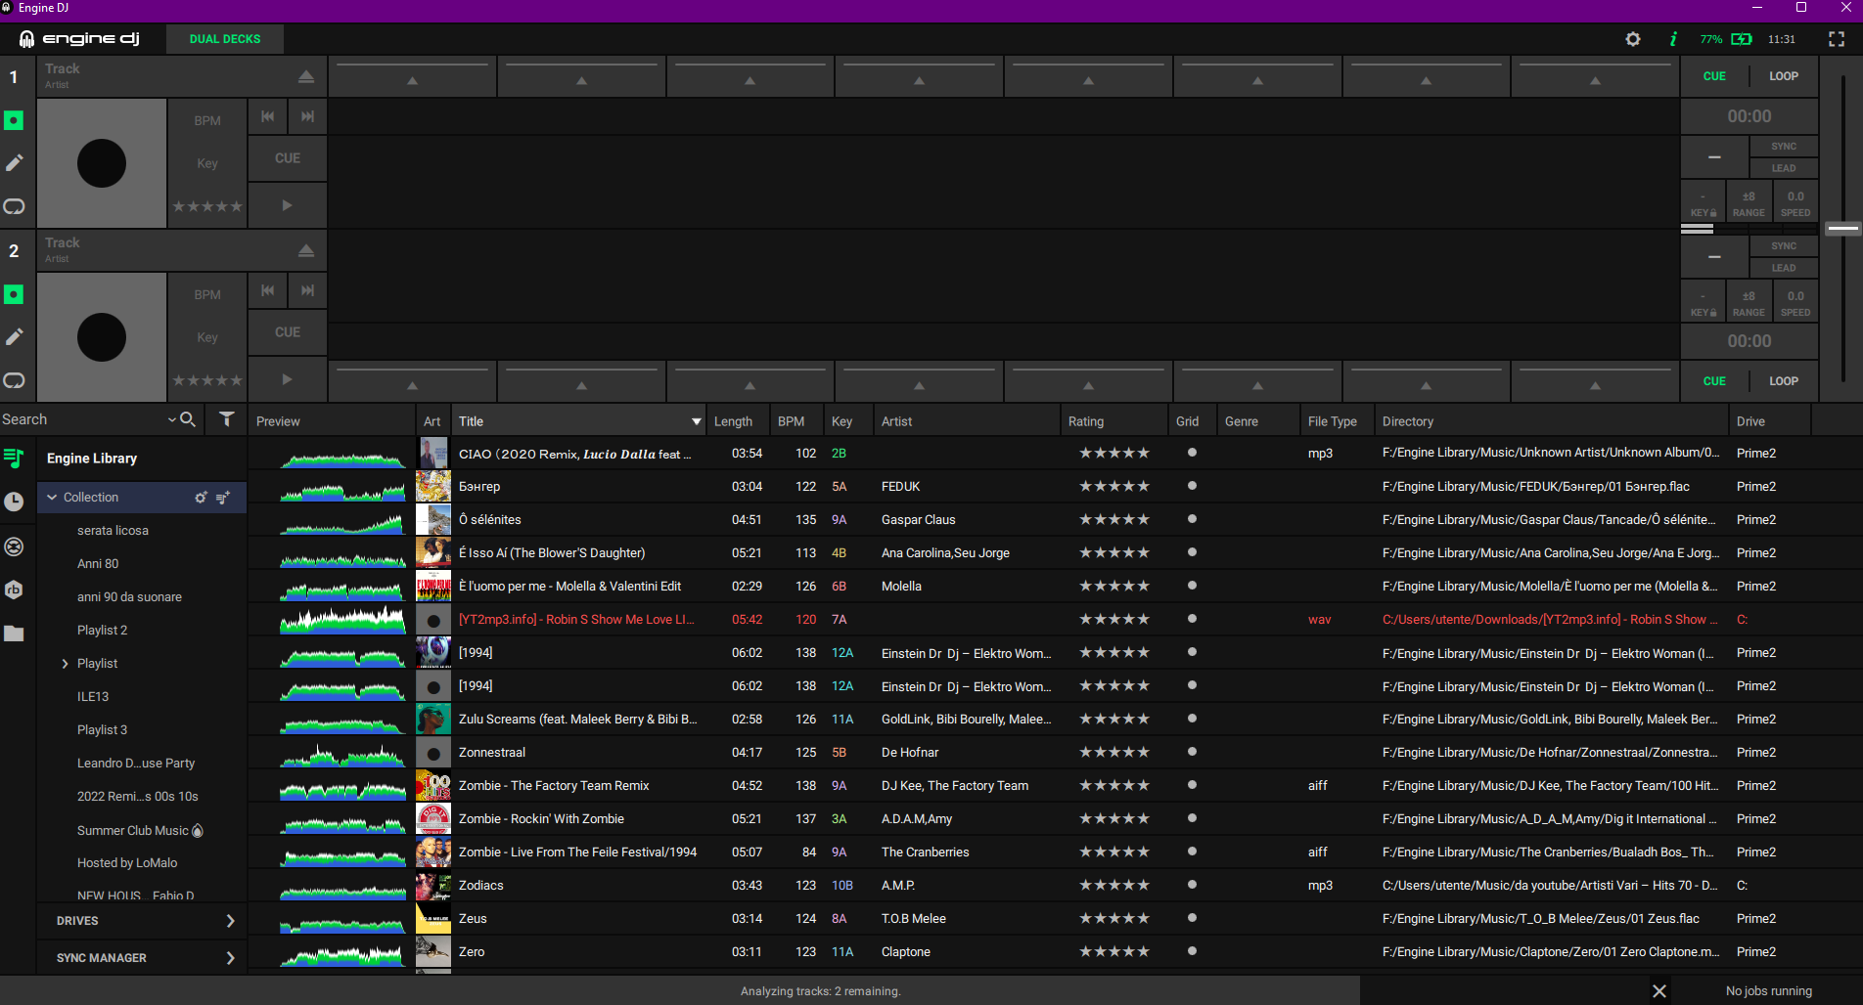Toggle deck 2 green activity button
1863x1005 pixels.
click(14, 294)
